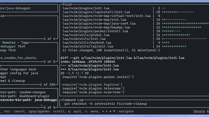Screen dimensions: 209x117
Task: Click lua/nvim/utils/init.lua row
Action: (84, 39)
